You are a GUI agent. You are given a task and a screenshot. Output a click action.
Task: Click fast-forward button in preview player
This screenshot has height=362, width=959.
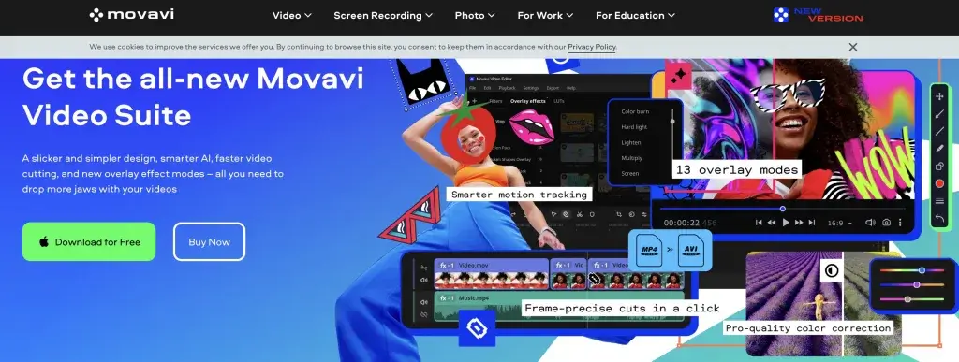799,223
